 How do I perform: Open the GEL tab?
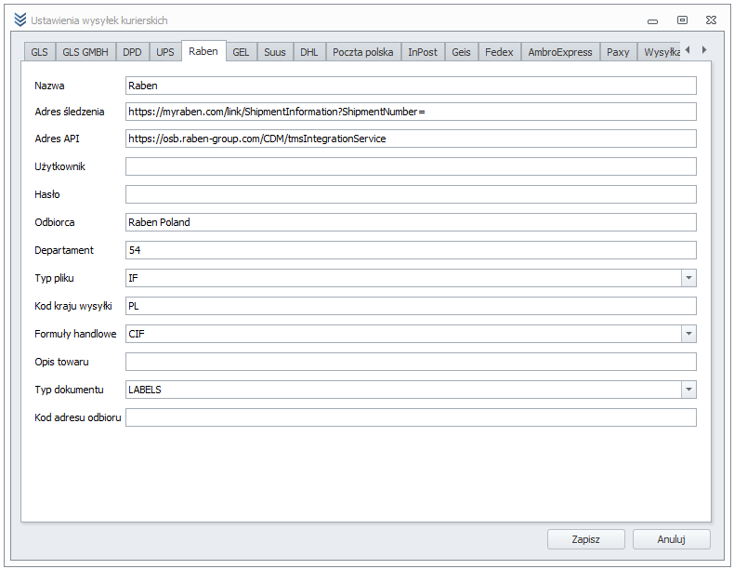[241, 52]
